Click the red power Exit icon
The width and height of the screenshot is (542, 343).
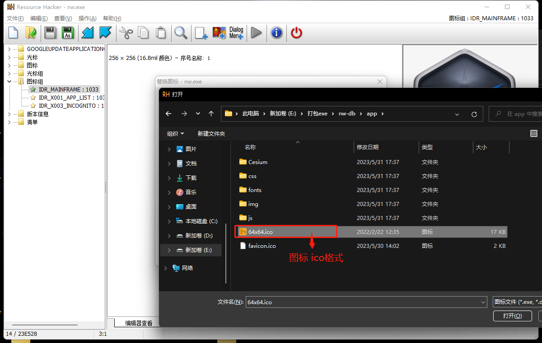click(x=296, y=32)
